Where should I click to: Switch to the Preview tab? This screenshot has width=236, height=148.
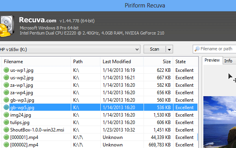pyautogui.click(x=212, y=60)
